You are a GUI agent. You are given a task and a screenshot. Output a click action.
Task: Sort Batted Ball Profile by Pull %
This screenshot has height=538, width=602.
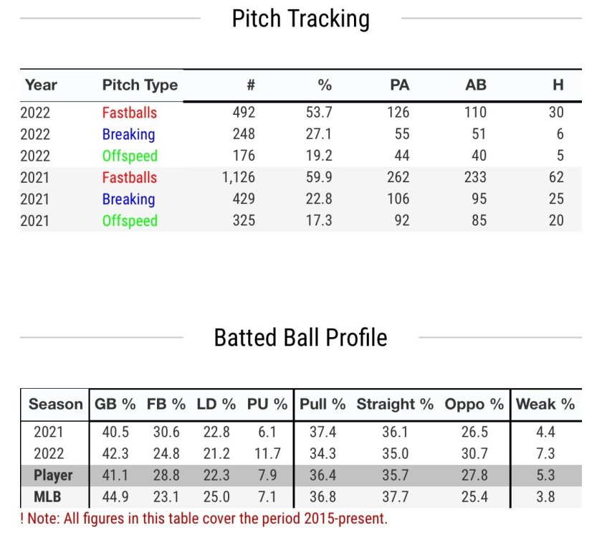(322, 405)
